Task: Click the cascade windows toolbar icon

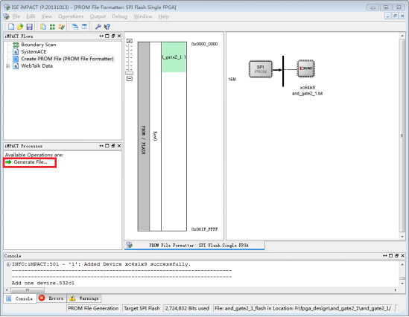Action: click(75, 27)
